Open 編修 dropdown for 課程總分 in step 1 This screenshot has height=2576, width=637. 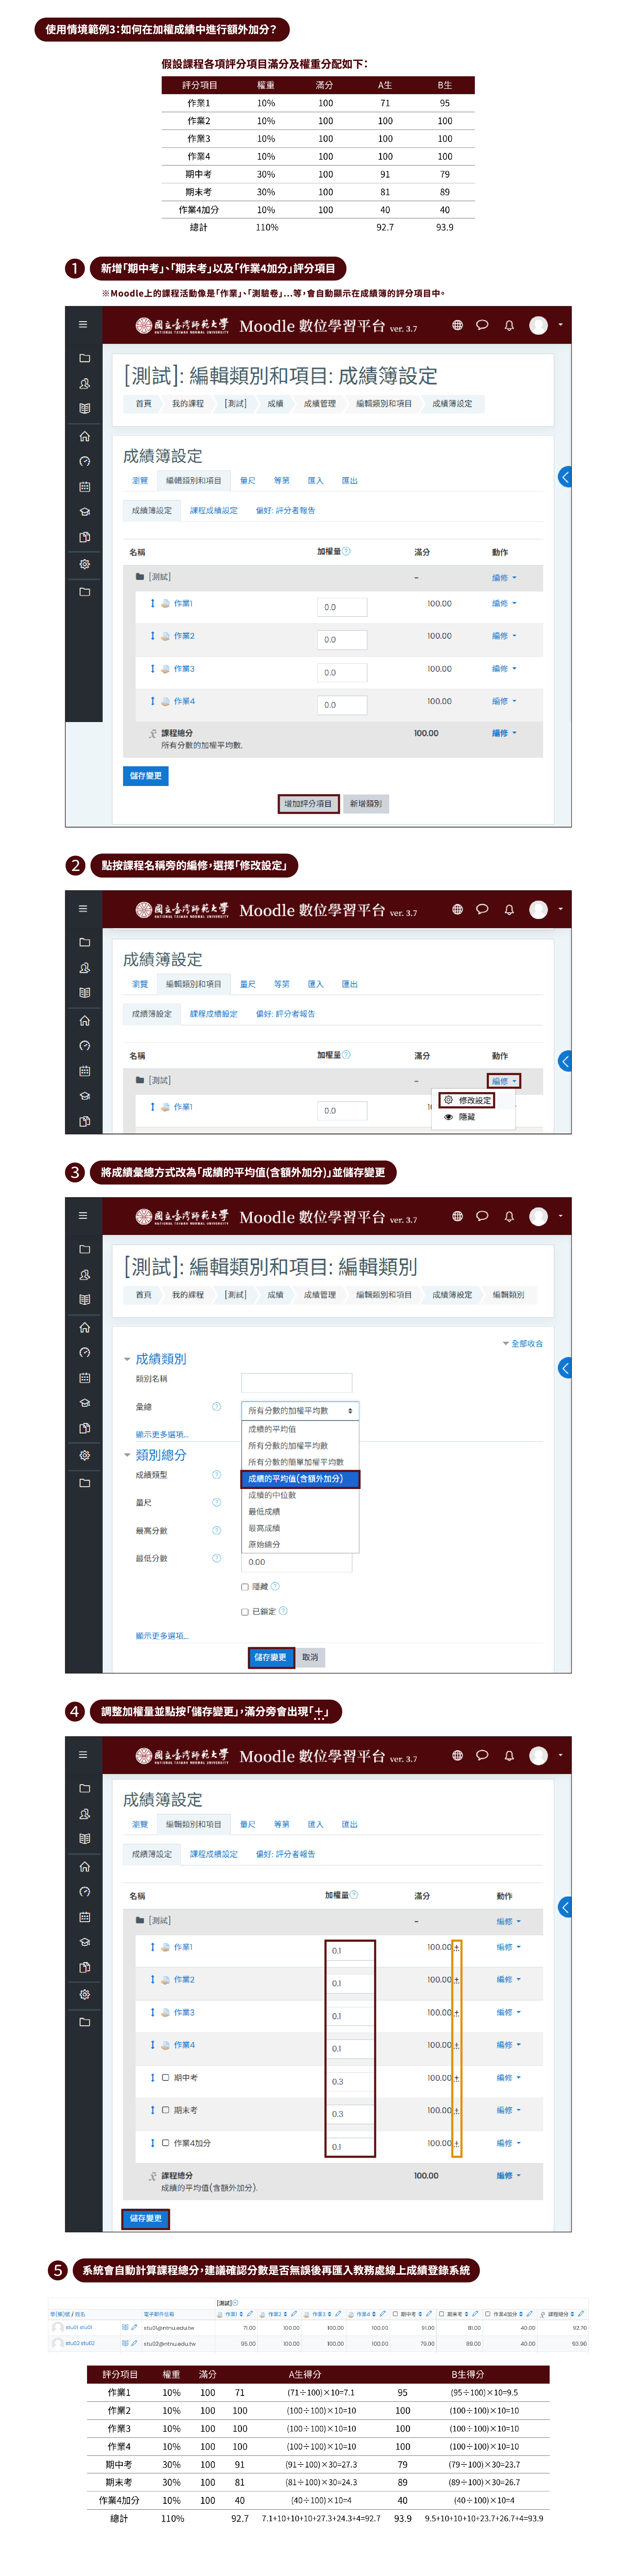pyautogui.click(x=504, y=733)
